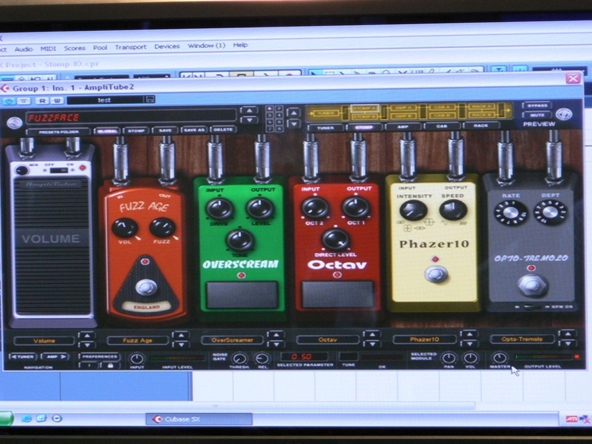Click the IK logo above PREVIEW
Screen dimensions: 592x444
point(564,114)
